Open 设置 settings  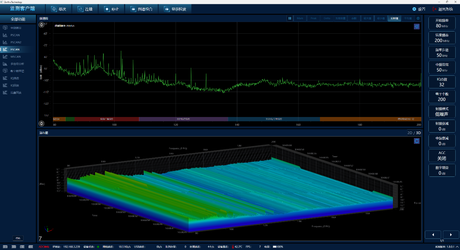click(419, 9)
